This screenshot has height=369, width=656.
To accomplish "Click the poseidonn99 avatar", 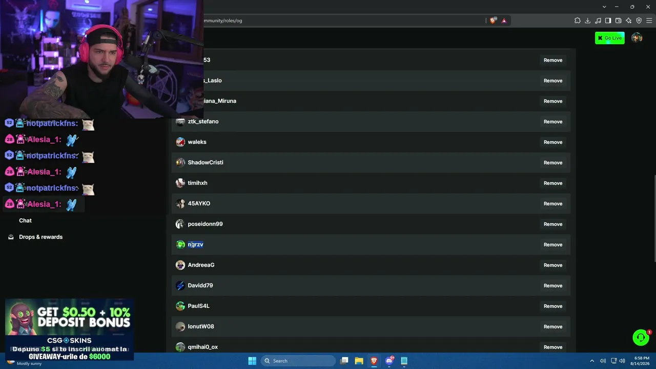I will (x=180, y=224).
